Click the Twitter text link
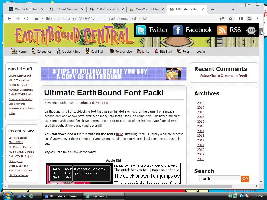 coord(158,30)
